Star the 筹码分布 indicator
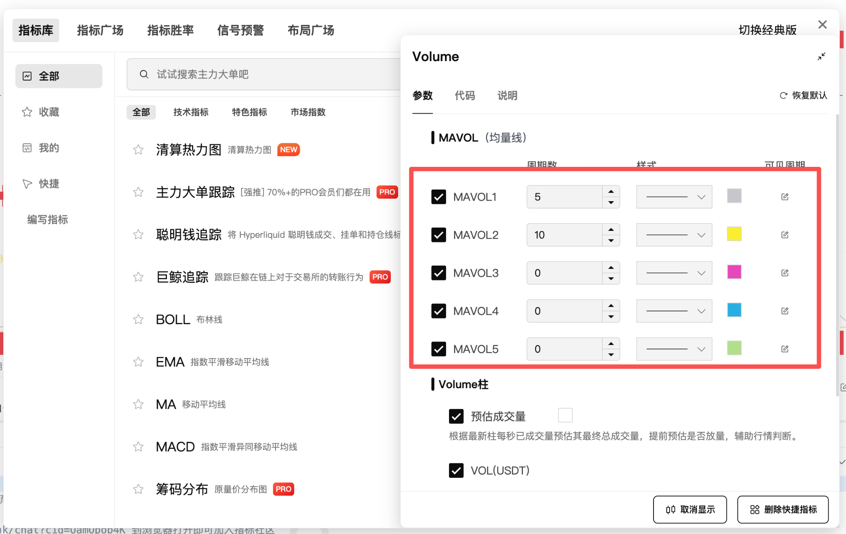The height and width of the screenshot is (534, 846). [138, 489]
